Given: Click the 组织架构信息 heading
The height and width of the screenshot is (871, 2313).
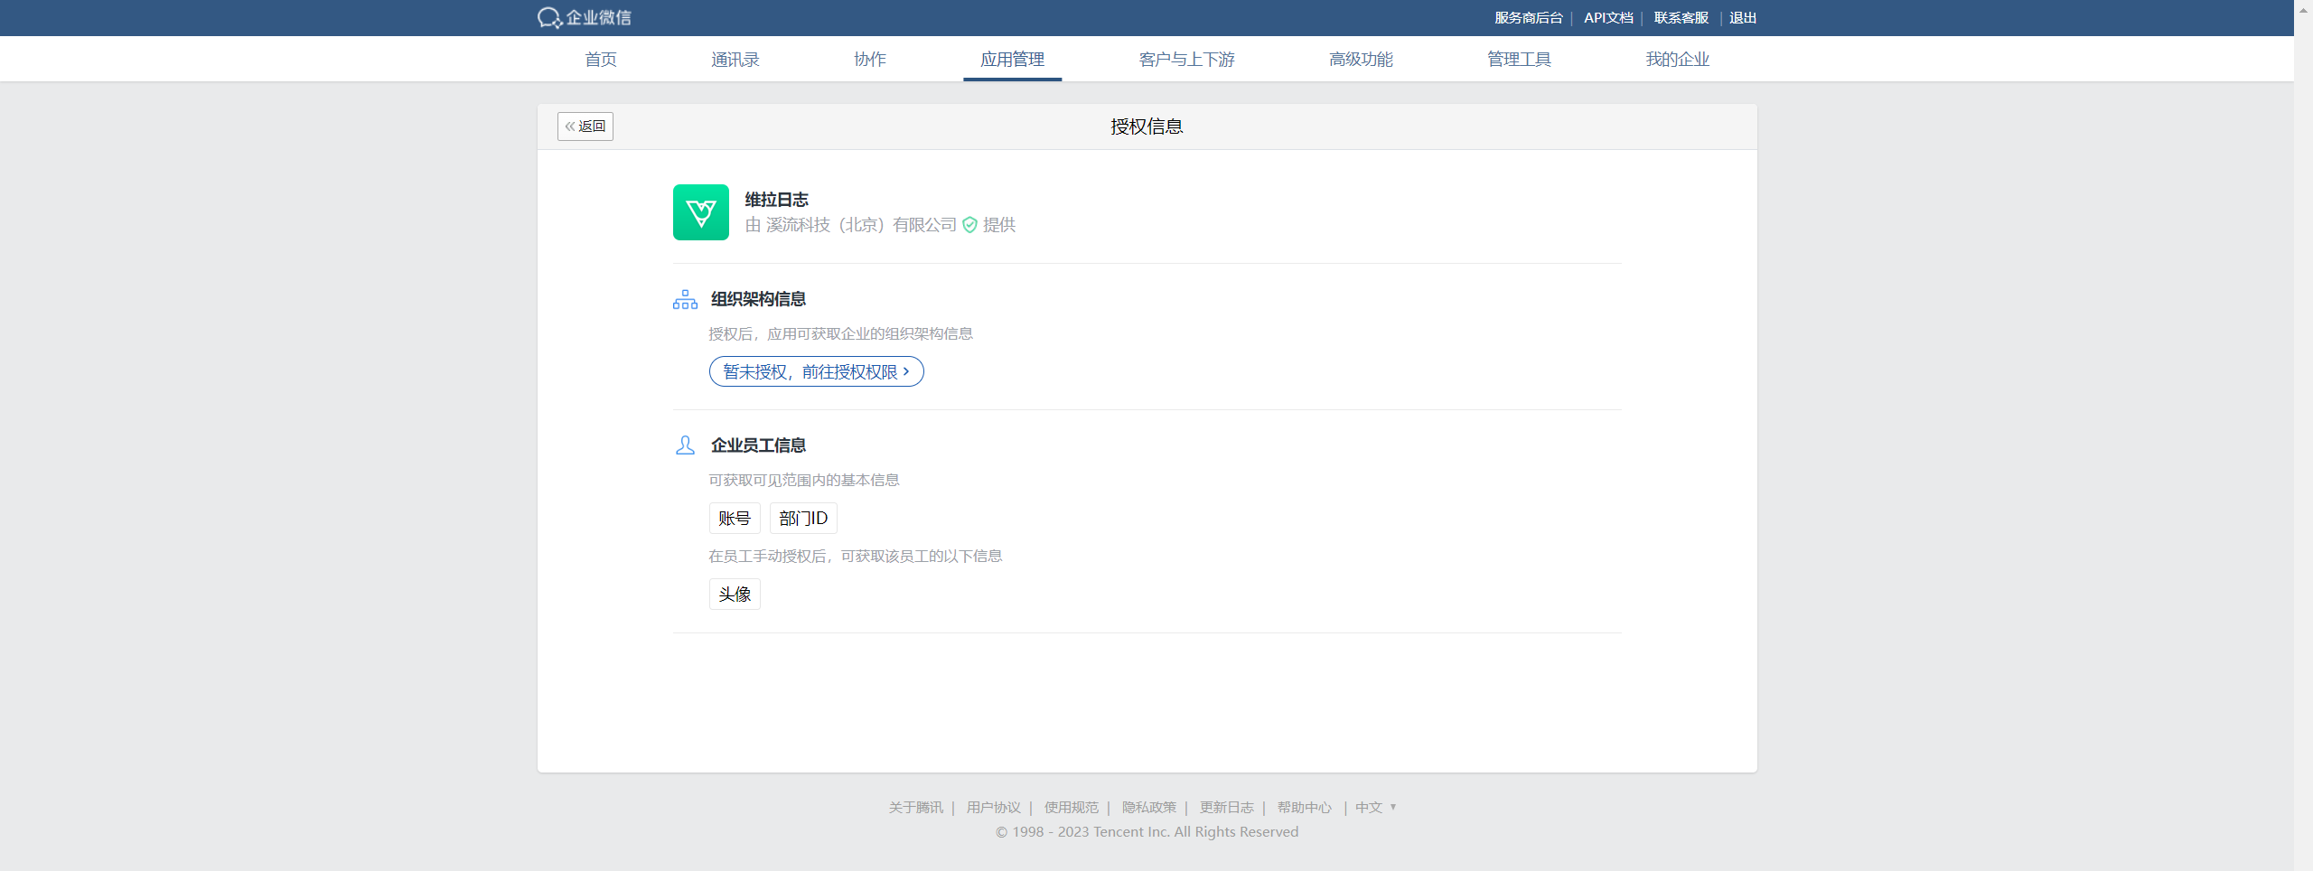Looking at the screenshot, I should 758,299.
